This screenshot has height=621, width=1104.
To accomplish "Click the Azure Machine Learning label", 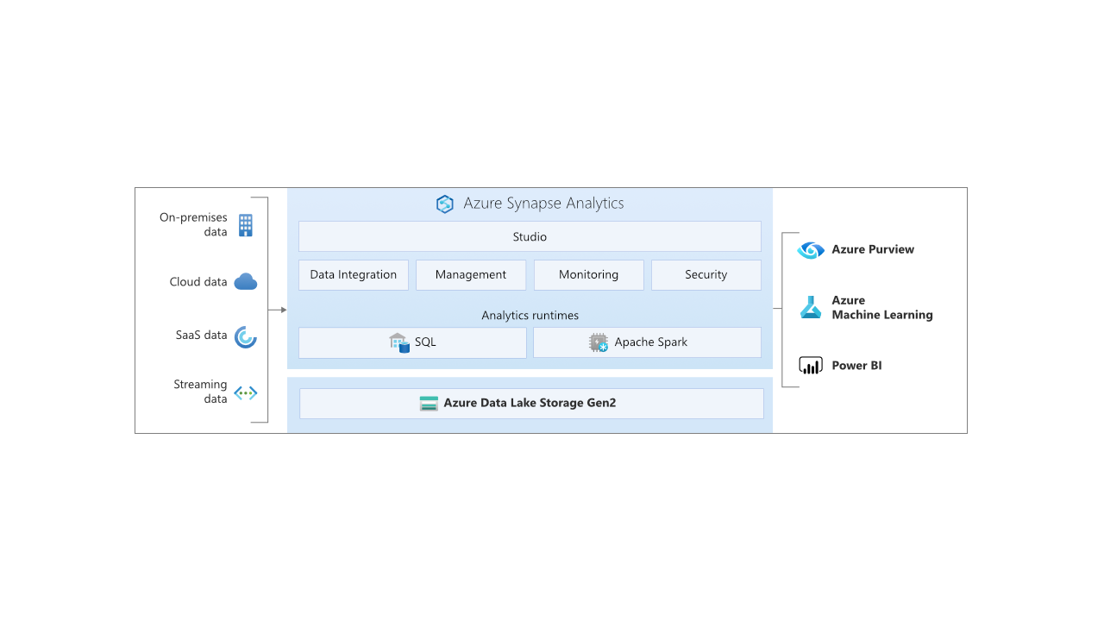I will tap(882, 308).
